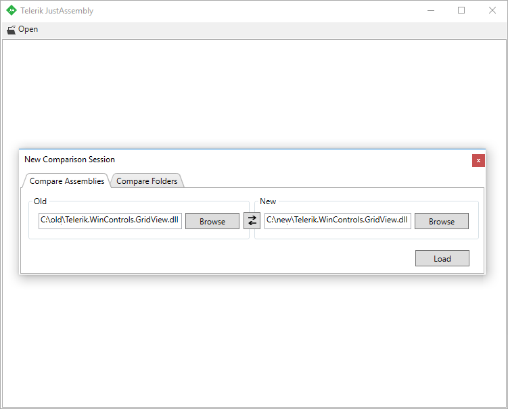Focus the New assembly path field
Screen dimensions: 508x409
coord(337,220)
